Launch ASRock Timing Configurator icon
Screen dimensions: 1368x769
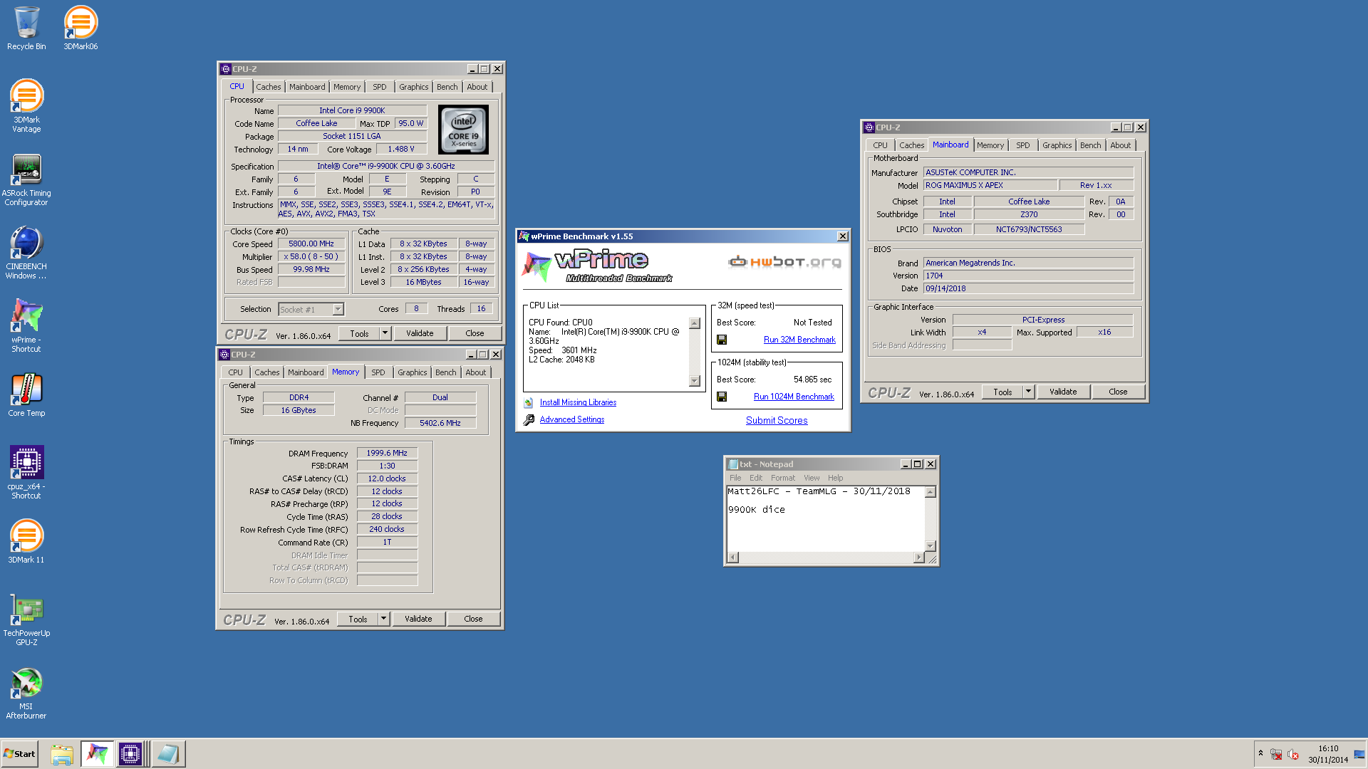[26, 179]
